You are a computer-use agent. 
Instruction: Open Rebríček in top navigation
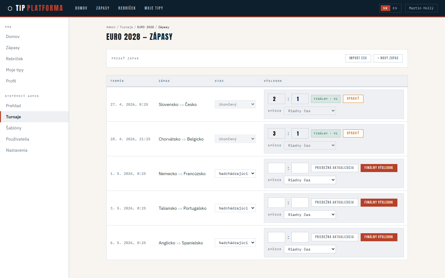point(127,8)
